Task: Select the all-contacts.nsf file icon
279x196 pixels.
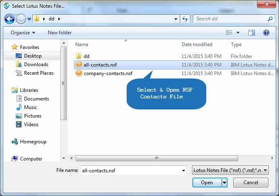Action: click(x=79, y=65)
